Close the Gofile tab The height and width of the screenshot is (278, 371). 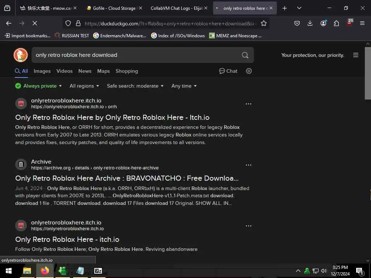(141, 8)
